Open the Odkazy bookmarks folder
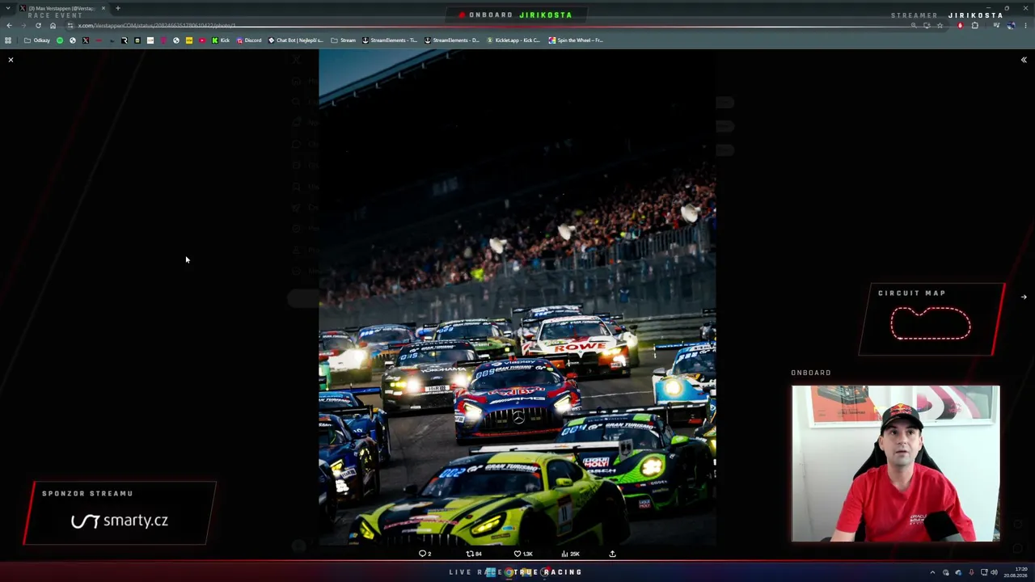This screenshot has width=1035, height=582. pyautogui.click(x=37, y=40)
